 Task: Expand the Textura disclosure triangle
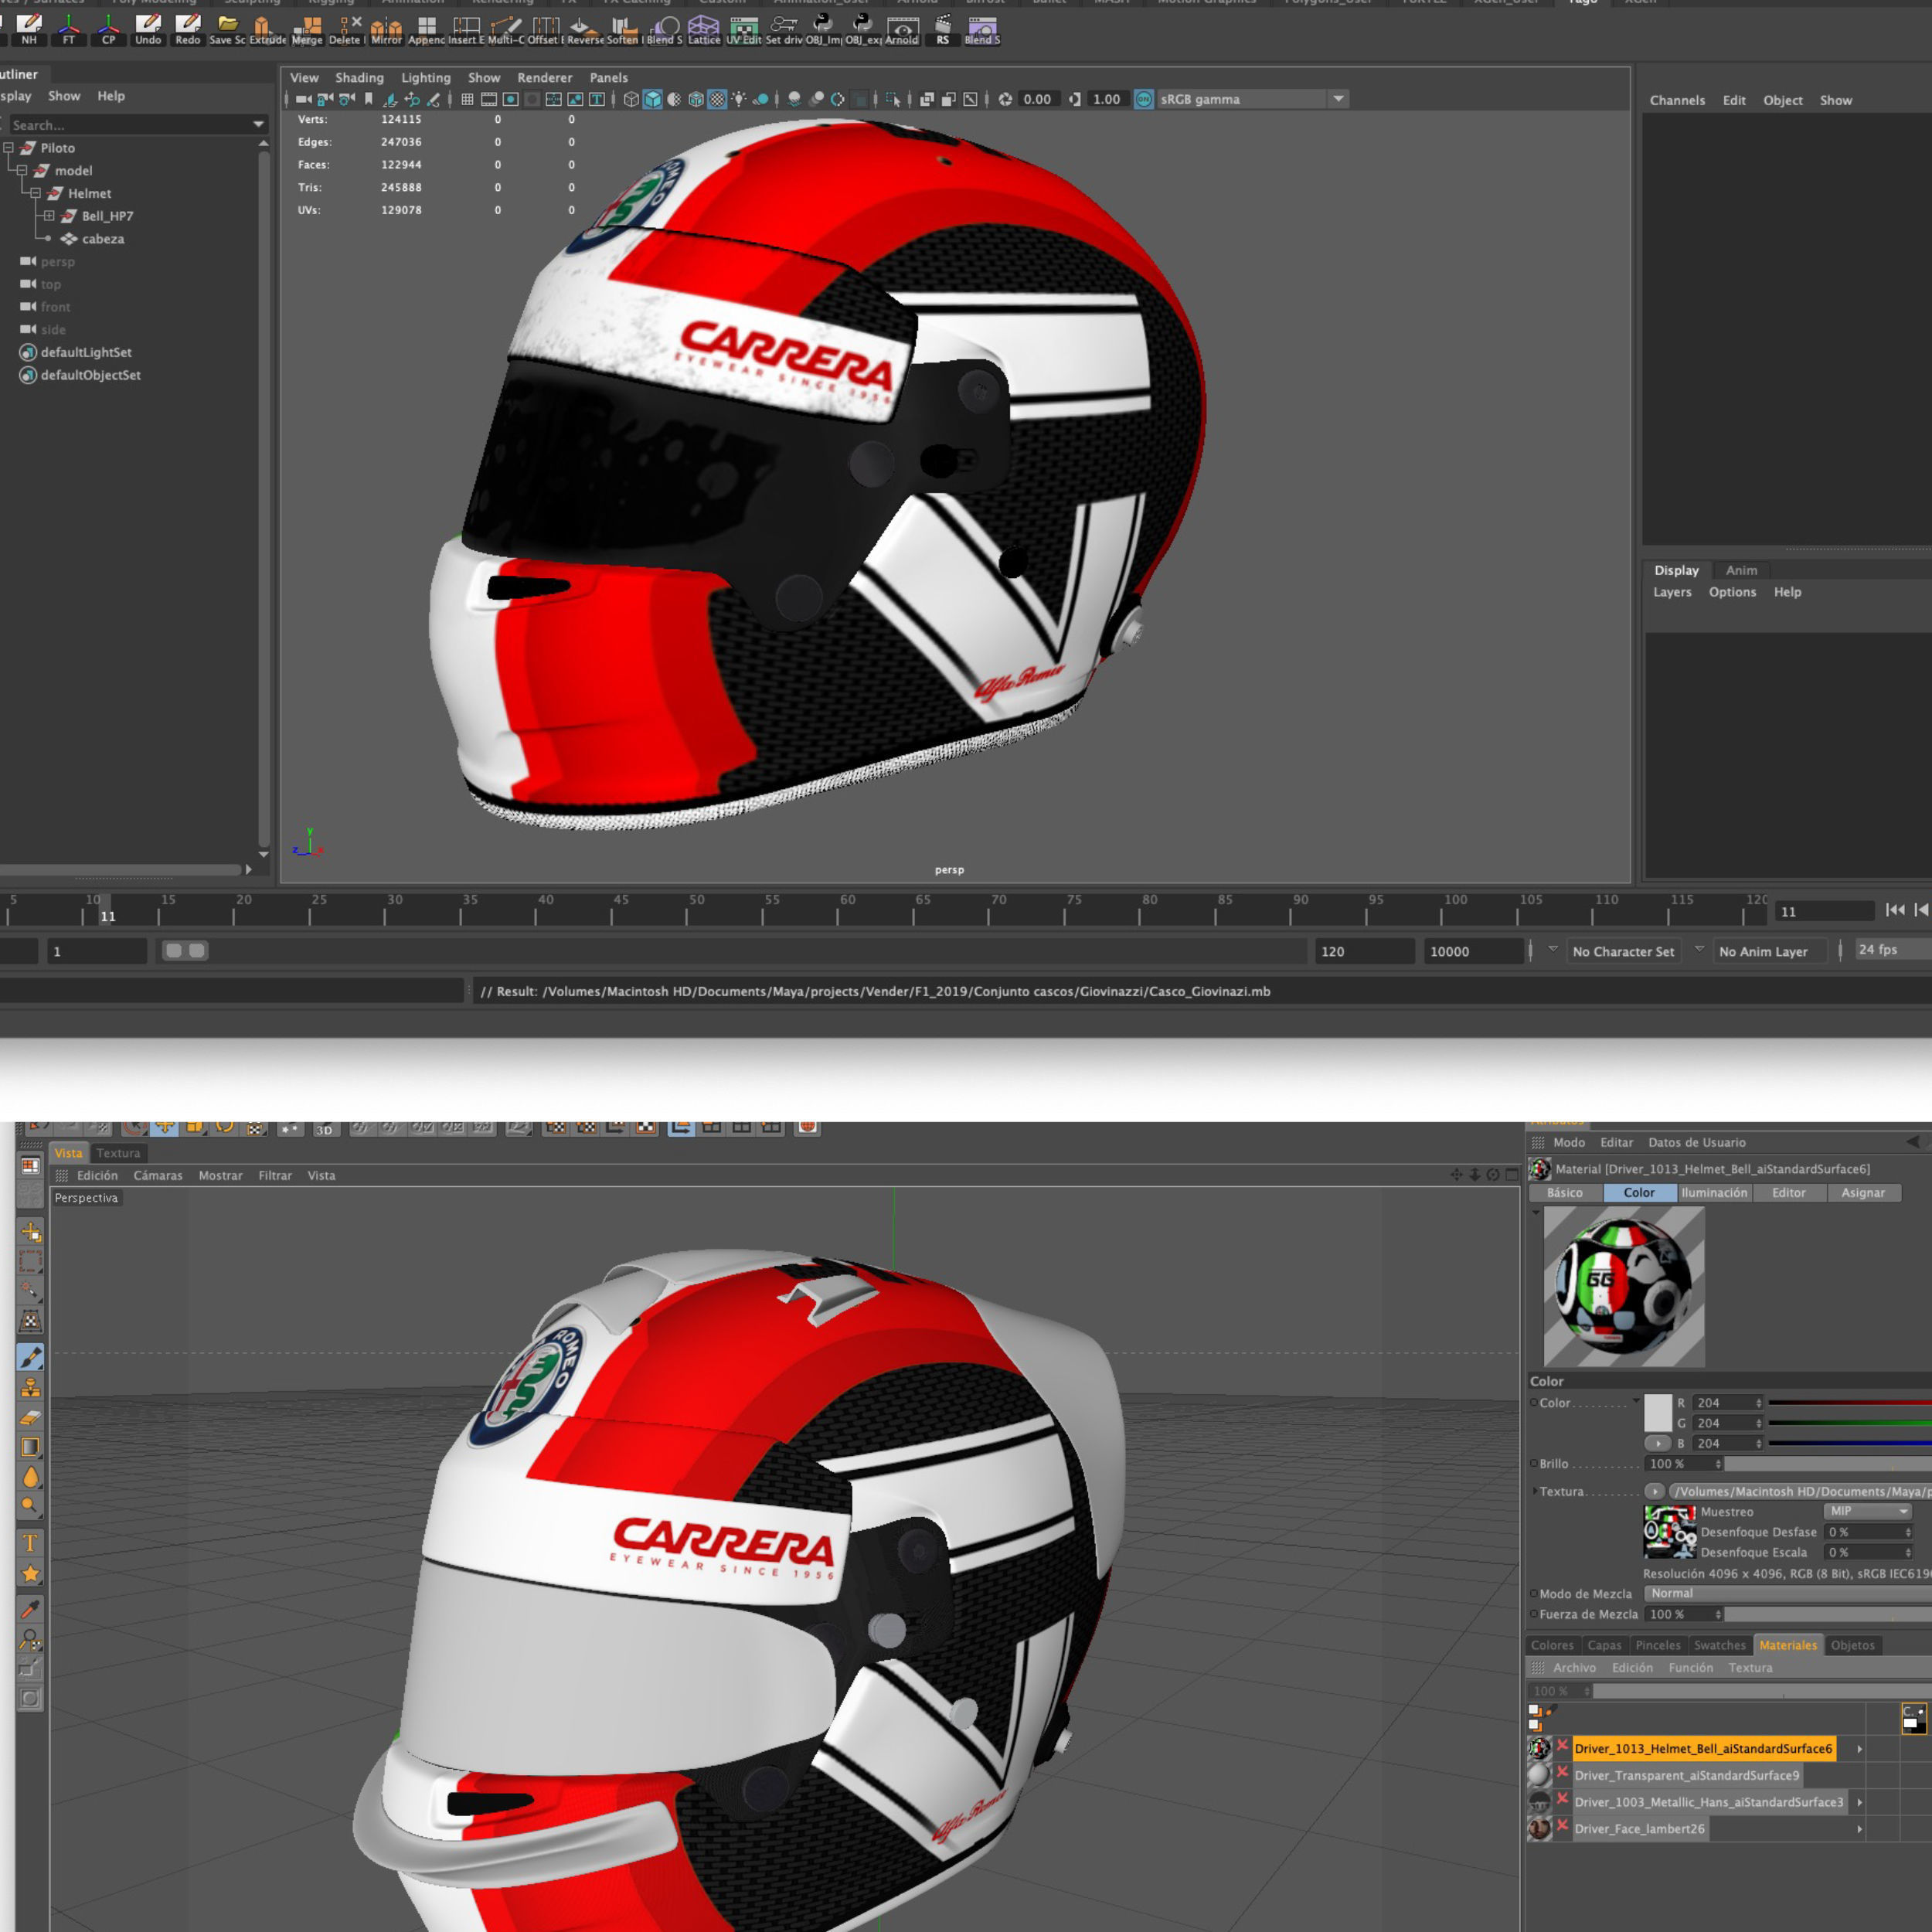pyautogui.click(x=1535, y=1491)
